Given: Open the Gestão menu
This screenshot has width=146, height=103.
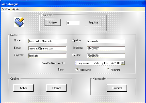Looking at the screenshot, I should coord(6,9).
